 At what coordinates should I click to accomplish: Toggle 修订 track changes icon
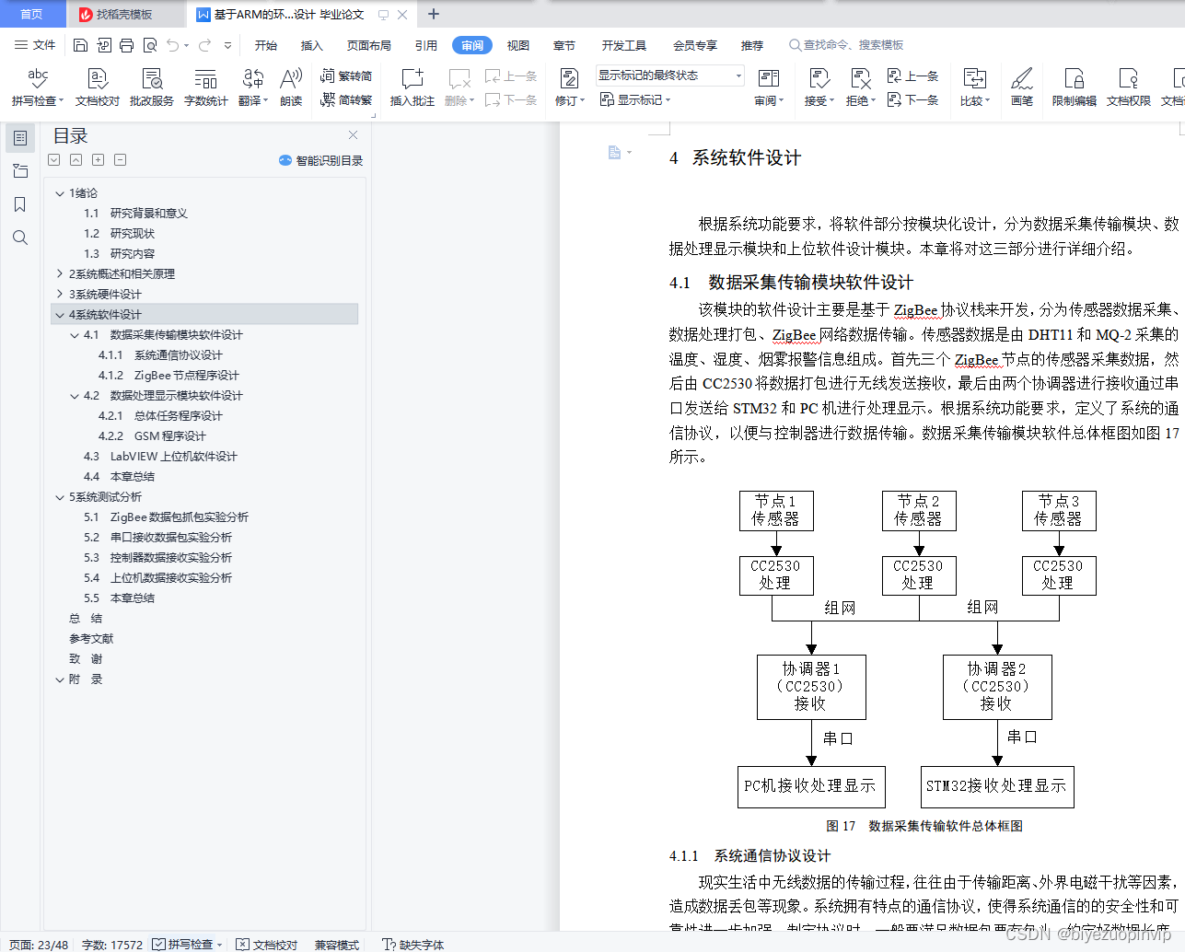[569, 79]
